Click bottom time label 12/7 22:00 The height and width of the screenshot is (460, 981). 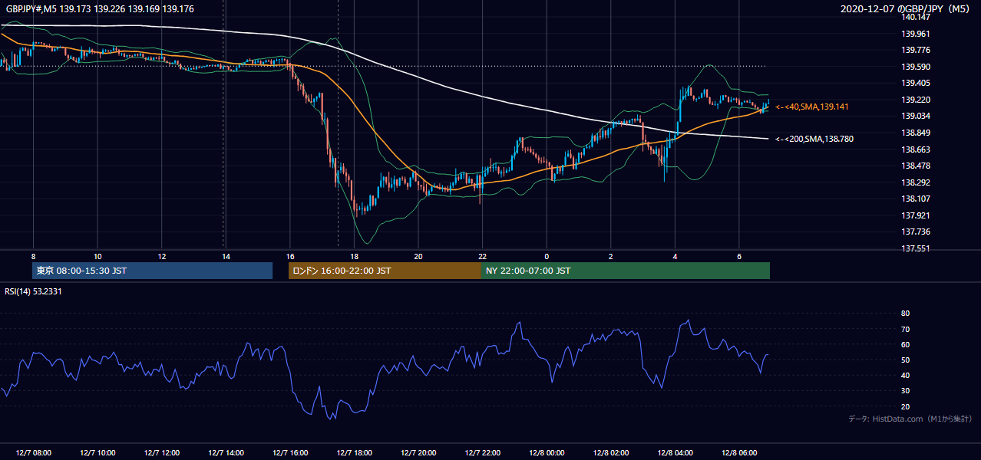pos(482,452)
